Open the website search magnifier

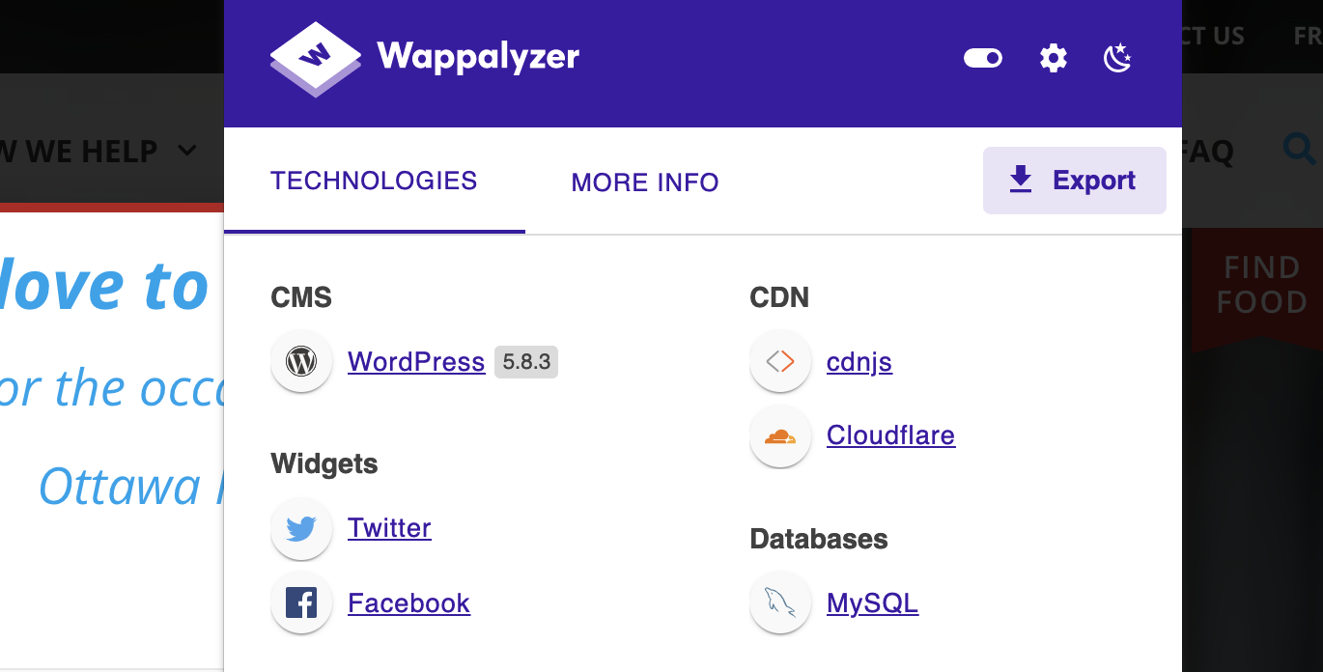(1301, 149)
